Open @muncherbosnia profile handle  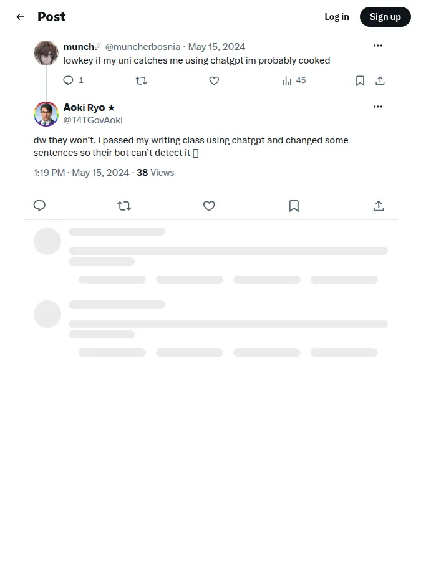143,47
